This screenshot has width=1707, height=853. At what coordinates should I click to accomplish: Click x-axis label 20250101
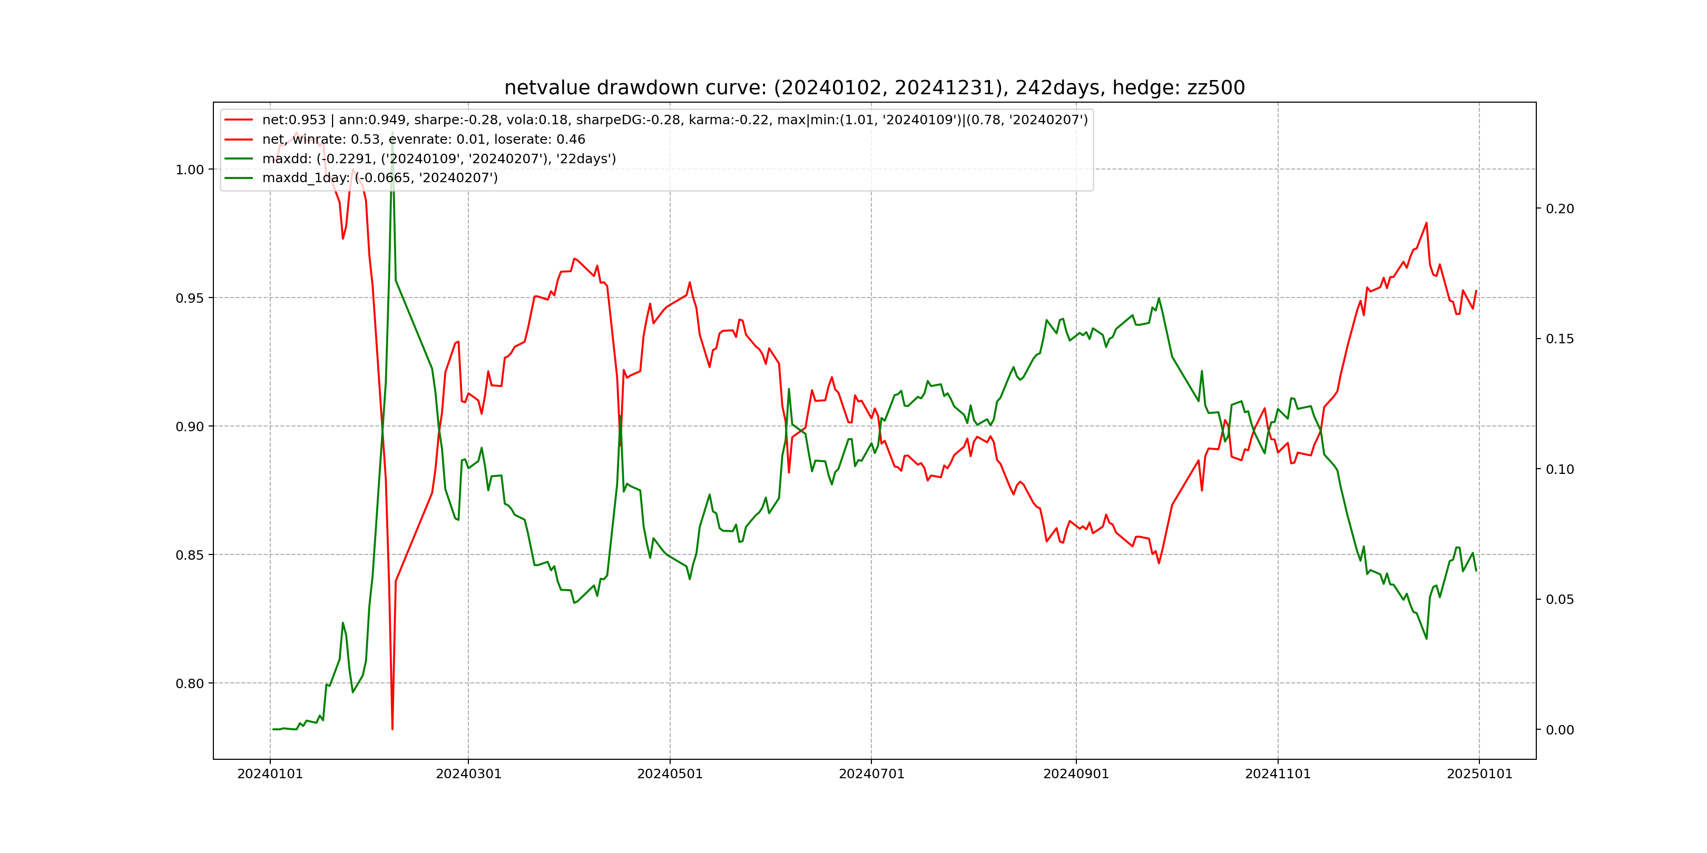pos(1479,774)
